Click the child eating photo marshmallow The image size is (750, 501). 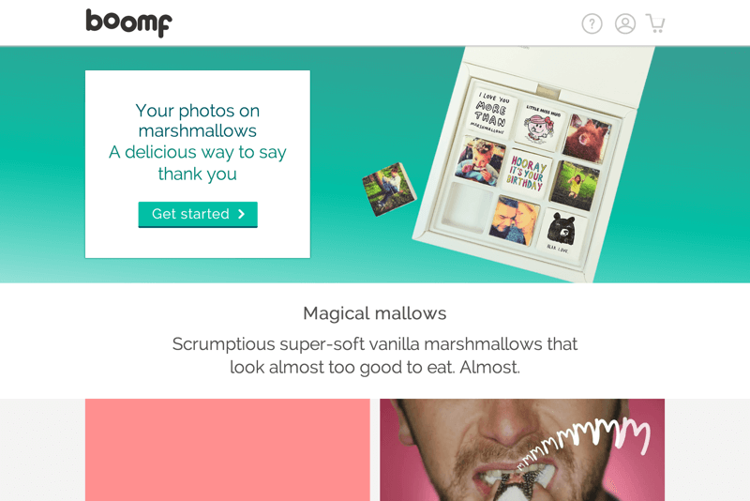[x=480, y=161]
